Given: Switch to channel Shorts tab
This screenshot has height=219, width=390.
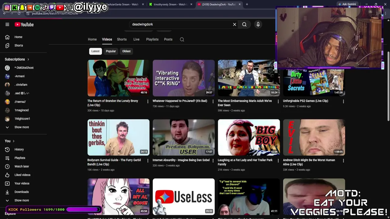Looking at the screenshot, I should tap(122, 39).
